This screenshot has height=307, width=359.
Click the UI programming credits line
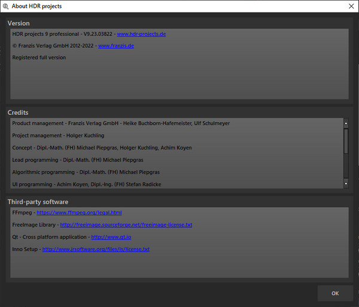pos(87,184)
